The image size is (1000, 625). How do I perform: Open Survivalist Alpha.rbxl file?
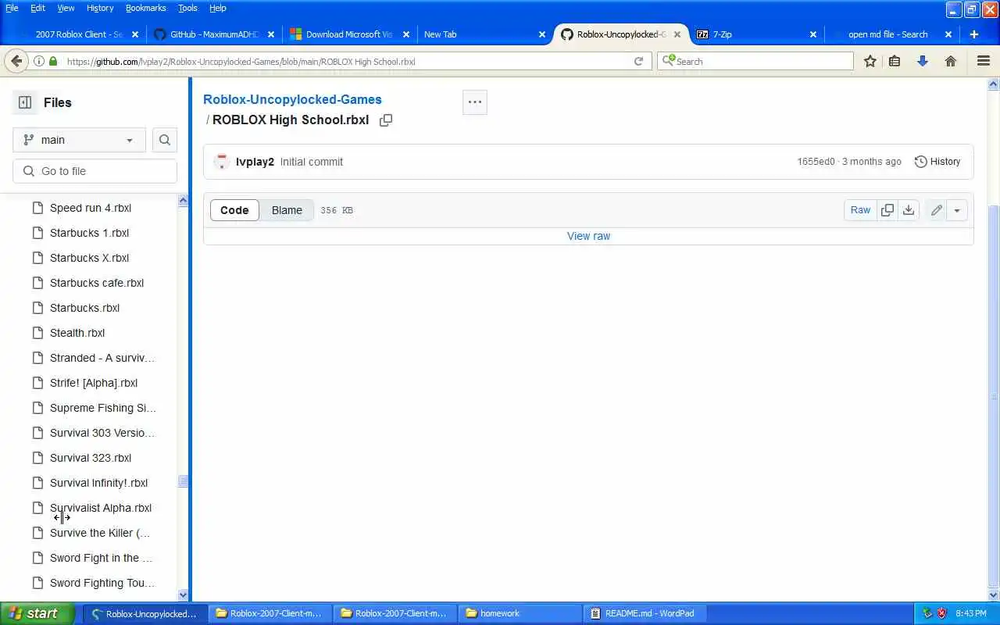[x=101, y=508]
